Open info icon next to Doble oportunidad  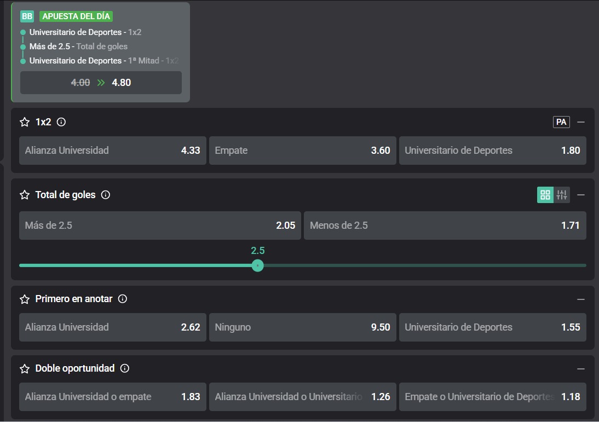[x=124, y=368]
